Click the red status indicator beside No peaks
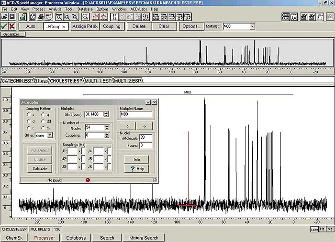The height and width of the screenshot is (242, 335). [88, 180]
